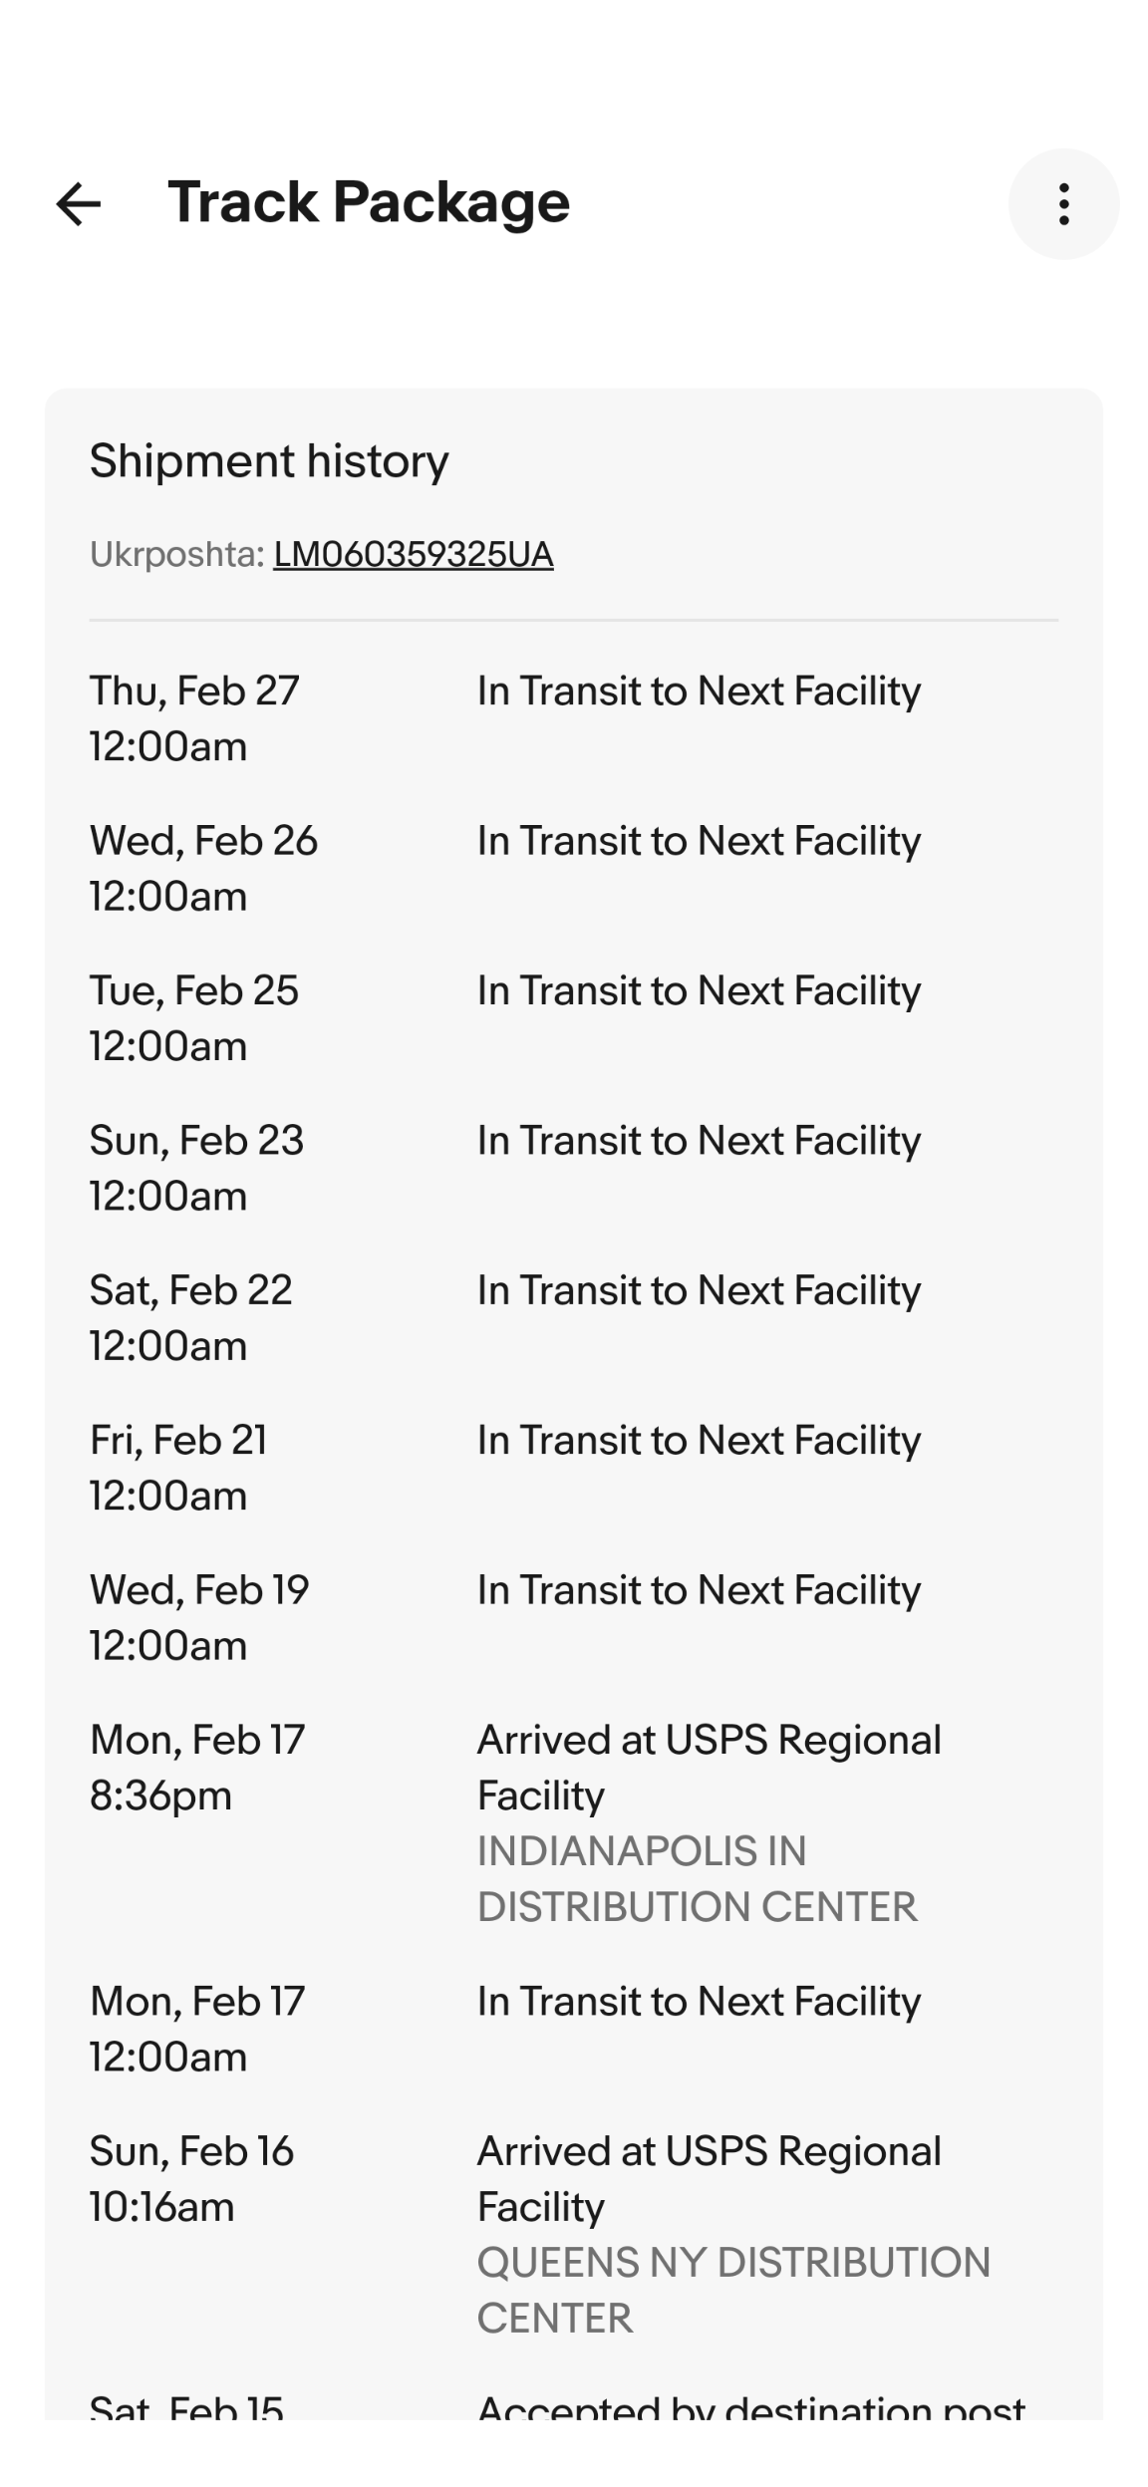Tap the Queens NY Distribution Center location

click(733, 2290)
